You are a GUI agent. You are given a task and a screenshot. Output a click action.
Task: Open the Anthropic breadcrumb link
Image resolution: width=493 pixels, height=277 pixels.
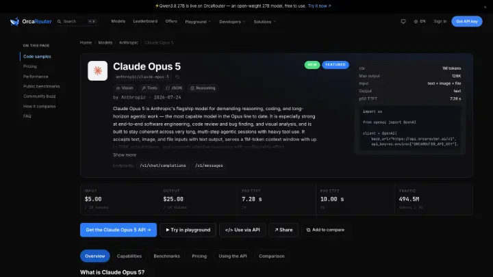coord(128,42)
